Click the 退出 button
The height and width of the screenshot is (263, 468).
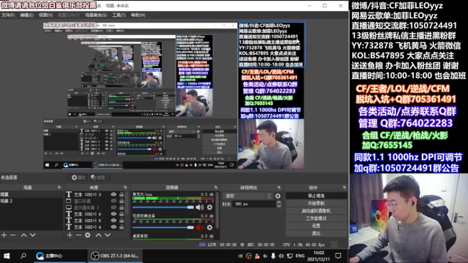click(316, 233)
